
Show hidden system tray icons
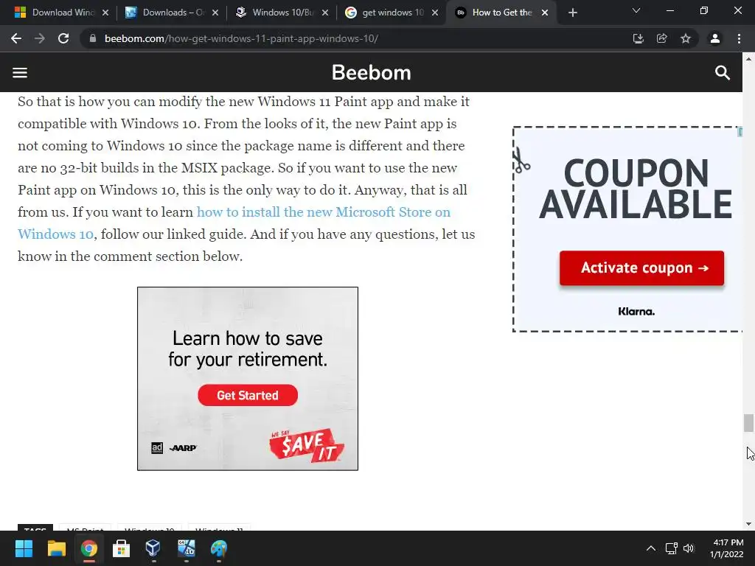(x=650, y=548)
